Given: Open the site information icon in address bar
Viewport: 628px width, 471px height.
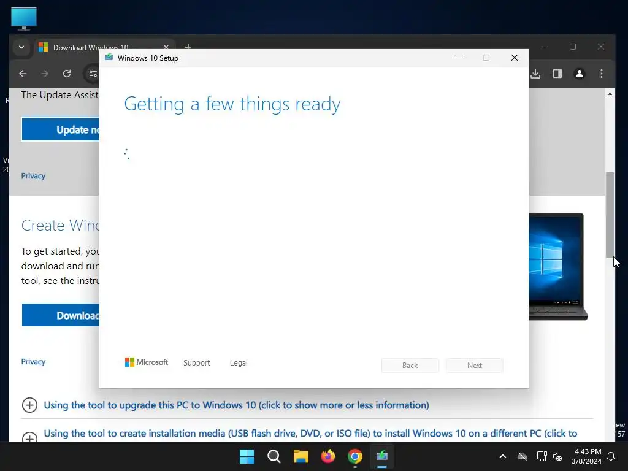Looking at the screenshot, I should click(x=93, y=74).
